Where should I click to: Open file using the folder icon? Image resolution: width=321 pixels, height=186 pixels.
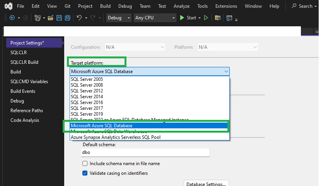pos(51,18)
